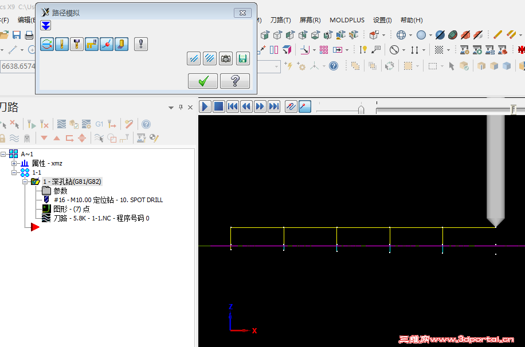Open toolpaths manager help icon
Viewport: 525px width, 347px height.
(x=146, y=124)
